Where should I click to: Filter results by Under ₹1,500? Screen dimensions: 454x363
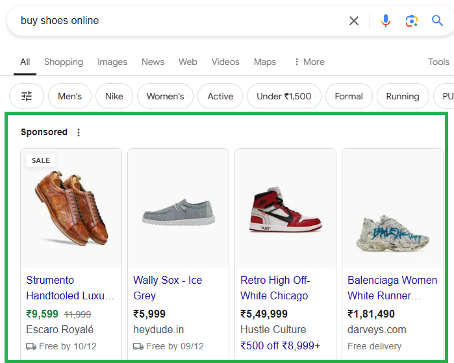(284, 96)
